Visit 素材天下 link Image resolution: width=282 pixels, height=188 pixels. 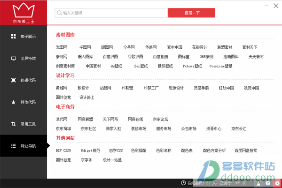click(250, 47)
